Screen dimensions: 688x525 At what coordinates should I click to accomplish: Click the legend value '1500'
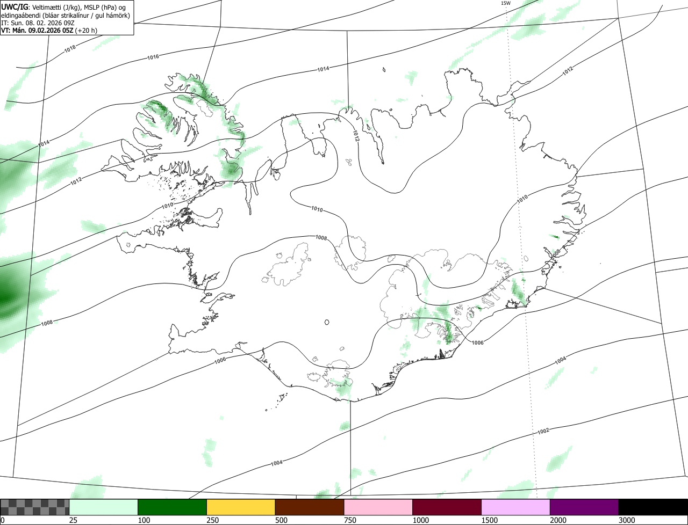pyautogui.click(x=490, y=520)
